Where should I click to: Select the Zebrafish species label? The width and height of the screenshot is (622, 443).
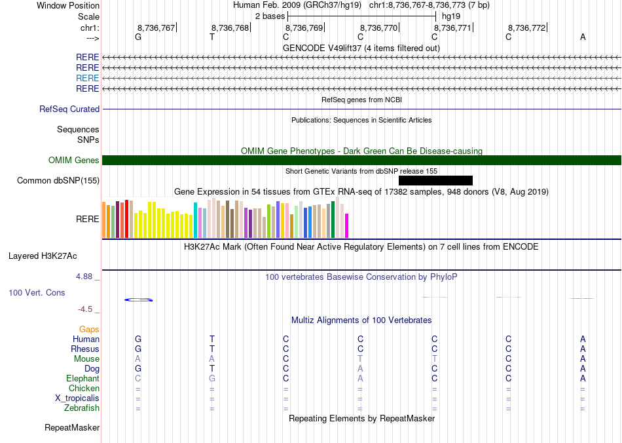[x=82, y=408]
